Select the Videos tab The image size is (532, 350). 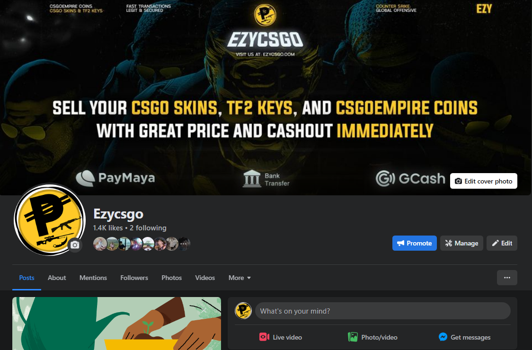pos(205,278)
